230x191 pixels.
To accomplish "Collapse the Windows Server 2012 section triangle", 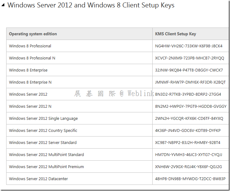I will coord(3,5).
